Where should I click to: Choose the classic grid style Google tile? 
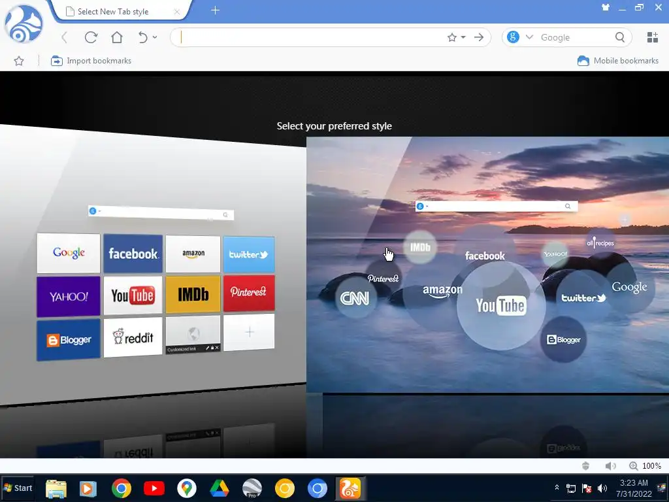pyautogui.click(x=69, y=253)
